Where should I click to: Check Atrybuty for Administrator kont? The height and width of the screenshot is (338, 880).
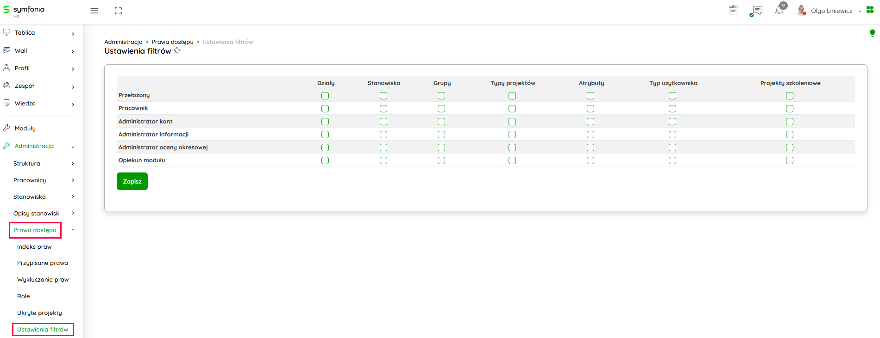click(591, 122)
